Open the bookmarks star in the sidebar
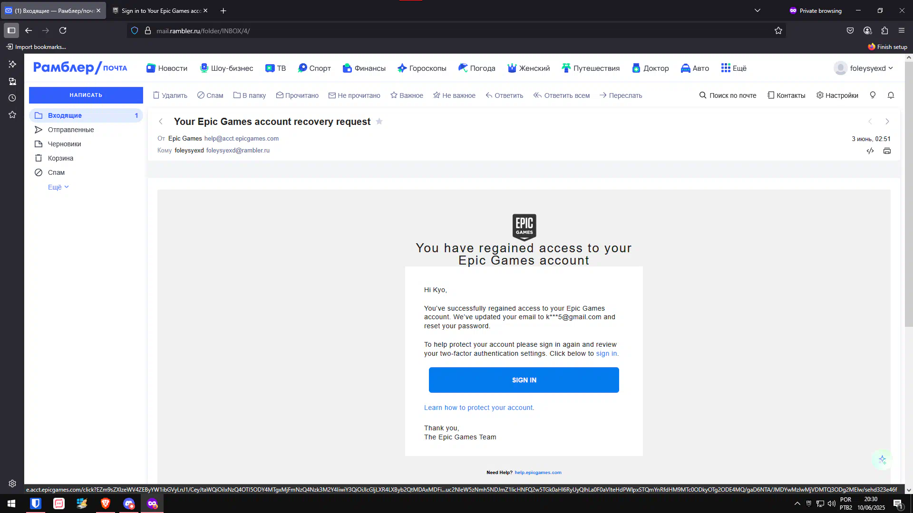Screen dimensions: 913x513 (x=12, y=114)
